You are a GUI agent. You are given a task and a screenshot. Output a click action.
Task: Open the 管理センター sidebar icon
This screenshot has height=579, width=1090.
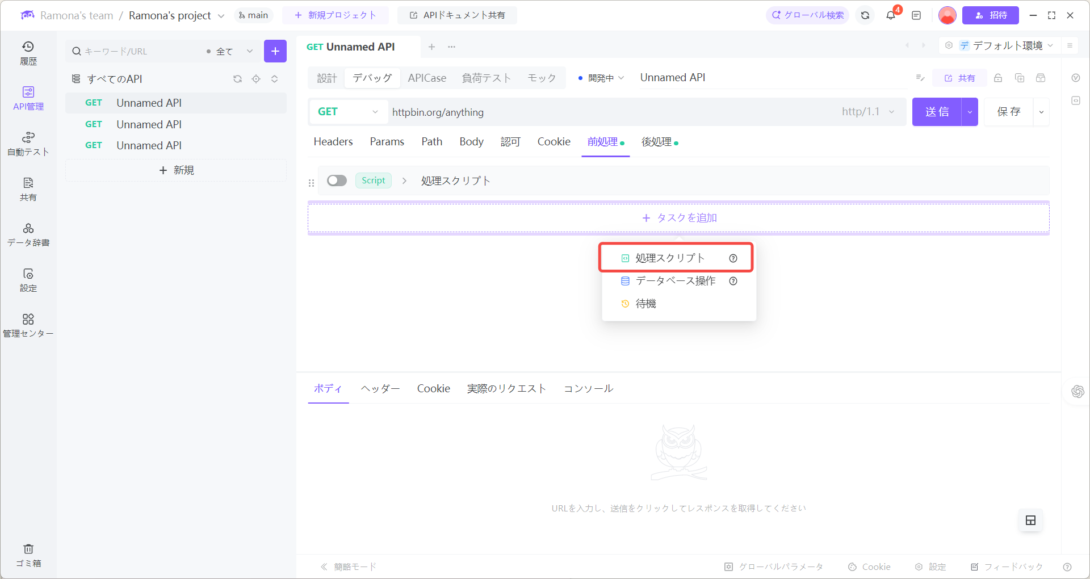point(28,324)
